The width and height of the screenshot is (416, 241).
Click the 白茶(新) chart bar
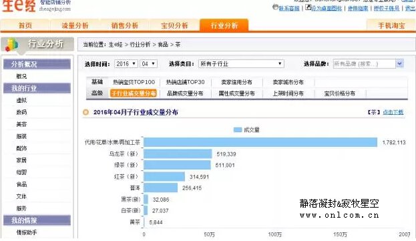(x=146, y=210)
